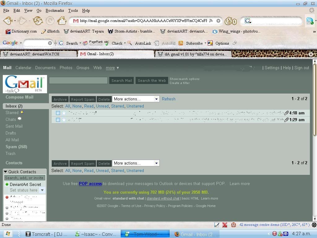Click the notepad with pen icon in the status bar

tap(217, 225)
